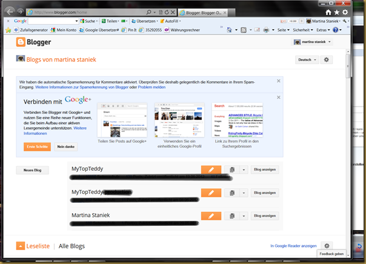Screen dimensions: 366x264
Task: Click the pencil icon for Martina Staniek blog
Action: pos(211,216)
